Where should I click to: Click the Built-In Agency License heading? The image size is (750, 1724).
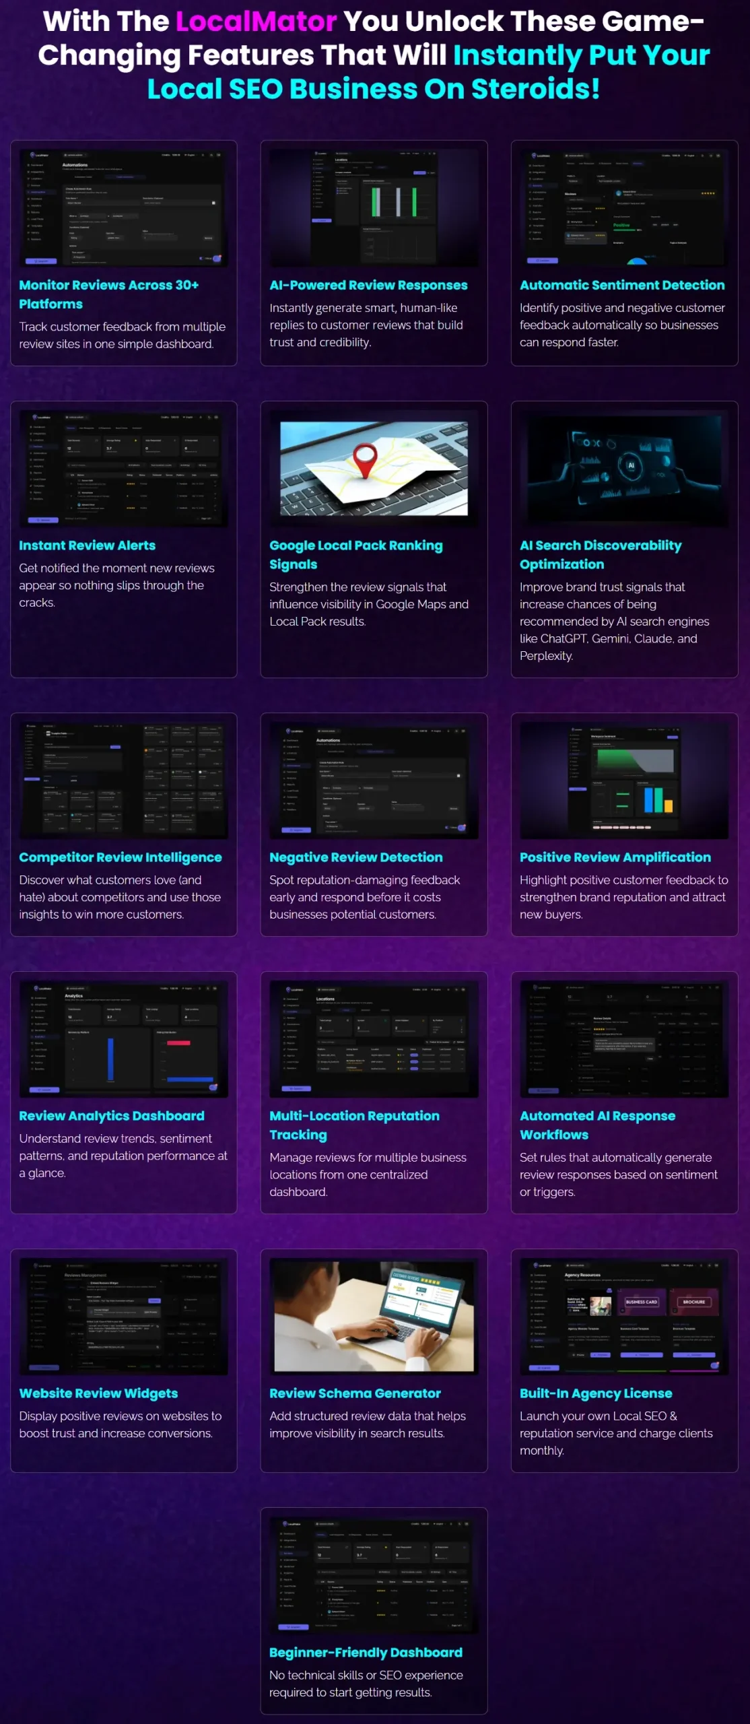click(x=596, y=1393)
